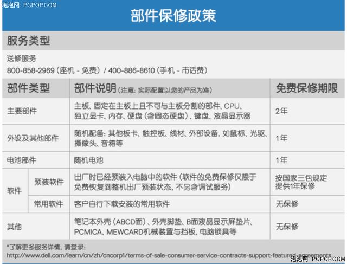Image resolution: width=347 pixels, height=264 pixels.
Task: Click the 其他 row label
Action: point(15,227)
